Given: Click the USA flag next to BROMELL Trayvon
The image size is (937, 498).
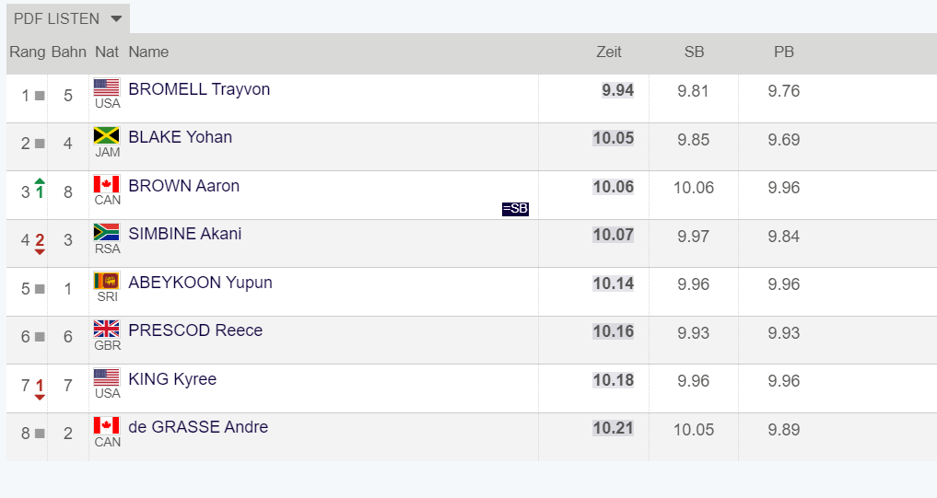Looking at the screenshot, I should click(106, 87).
